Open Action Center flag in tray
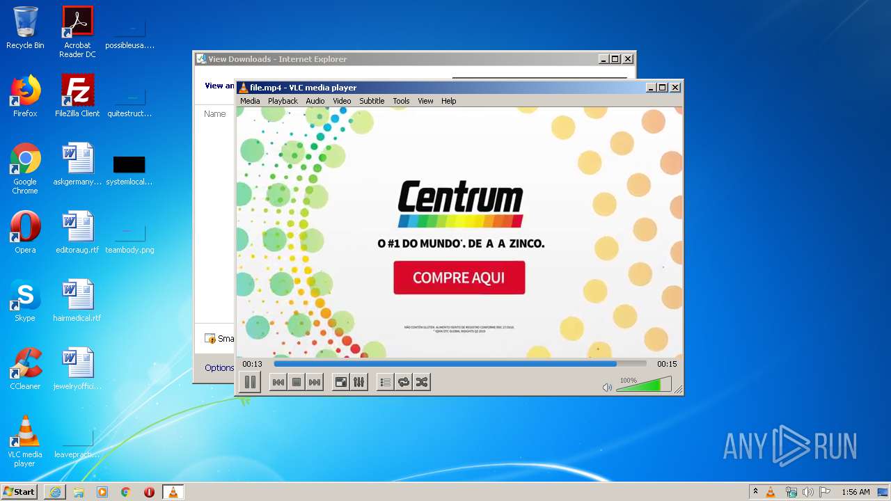 click(x=825, y=492)
